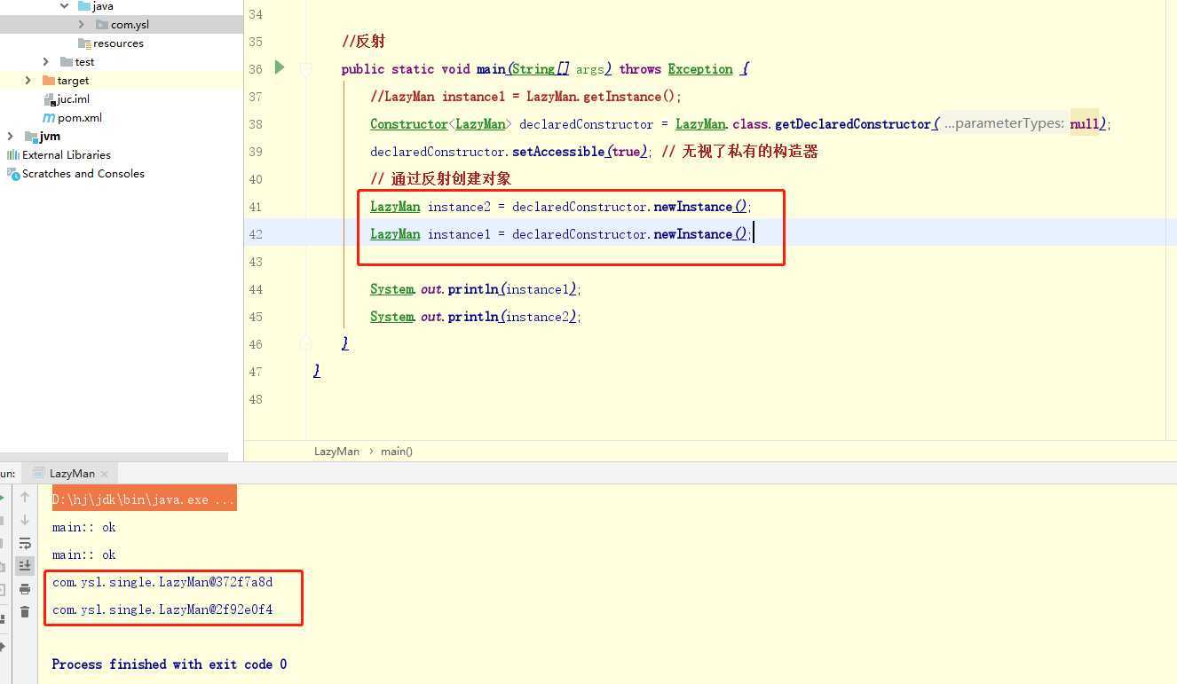Fold the main method at line 36

point(305,69)
